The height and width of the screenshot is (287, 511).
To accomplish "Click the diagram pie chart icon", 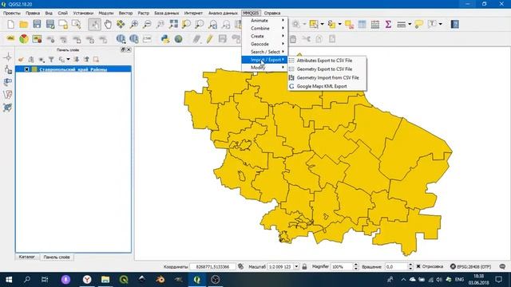I will tap(24, 39).
